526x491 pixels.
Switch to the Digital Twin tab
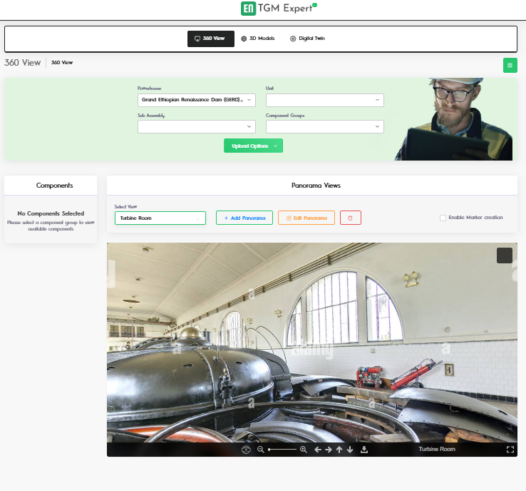click(307, 39)
